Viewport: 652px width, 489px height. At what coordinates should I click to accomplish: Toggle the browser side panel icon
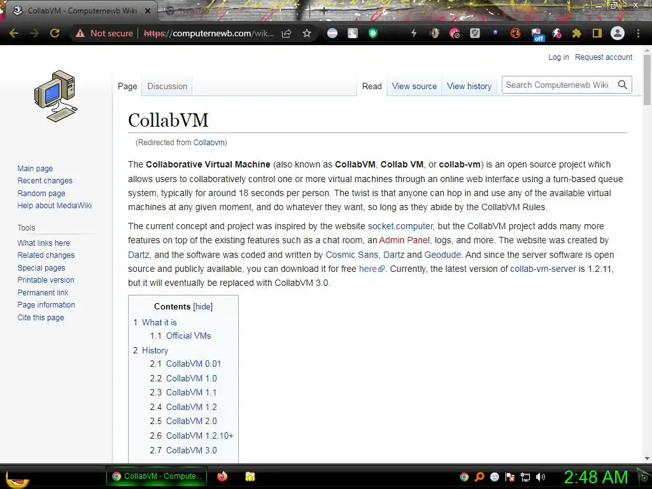tap(597, 33)
